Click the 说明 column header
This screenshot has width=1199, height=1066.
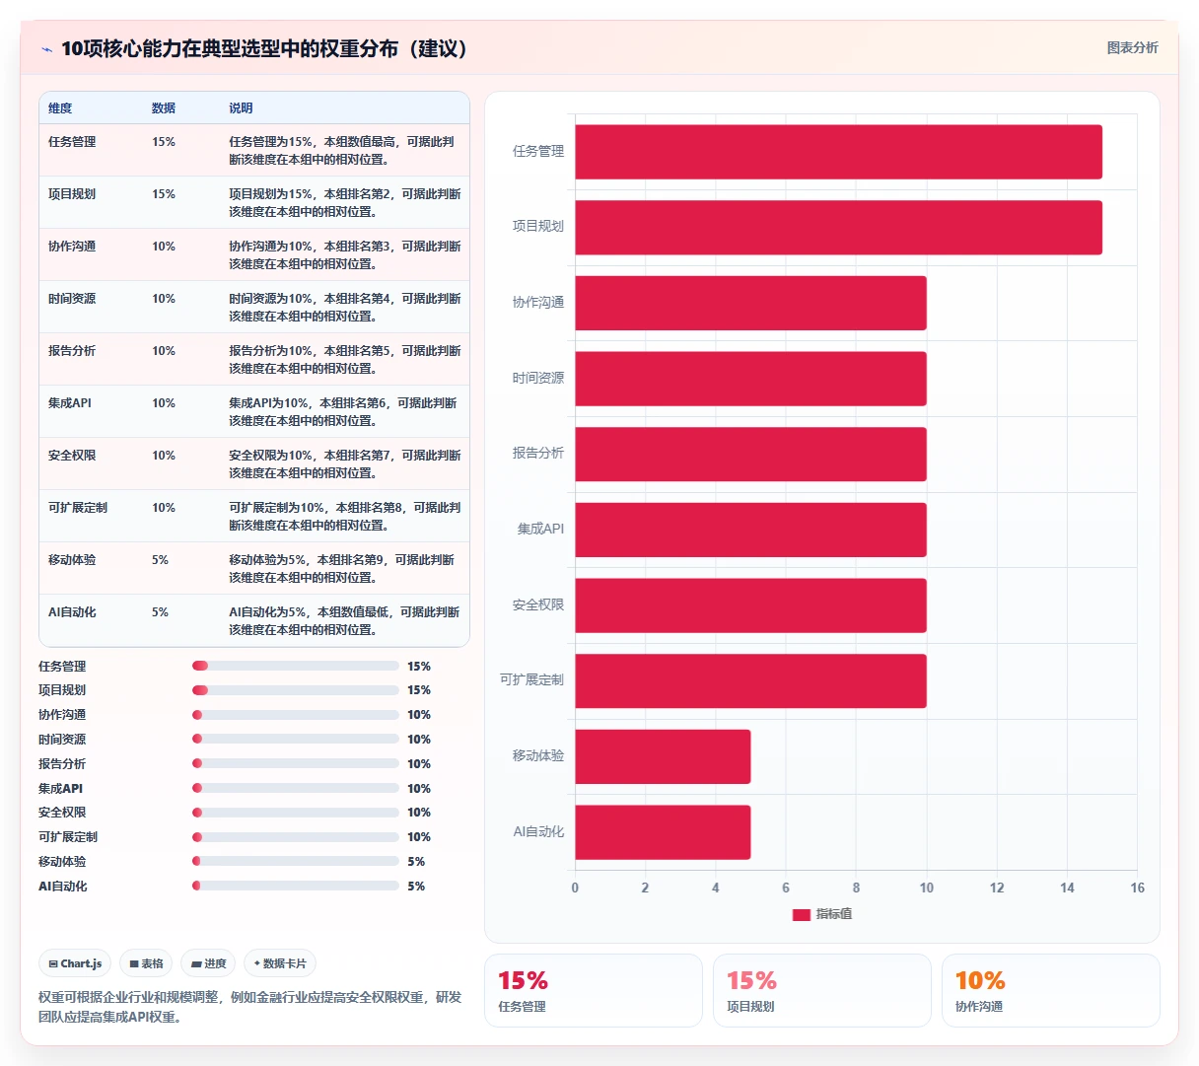coord(241,108)
